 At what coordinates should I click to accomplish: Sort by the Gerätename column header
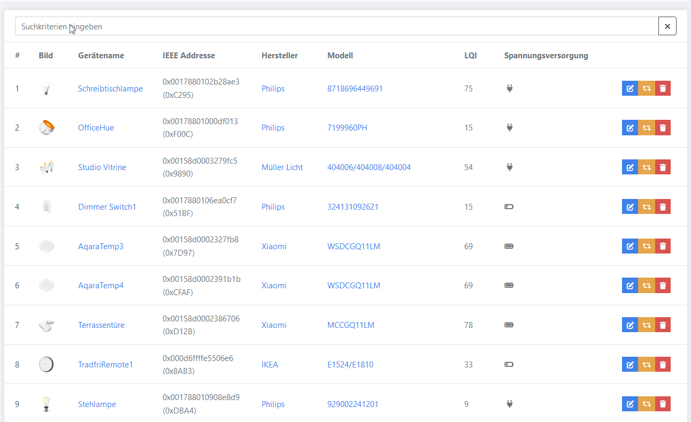coord(101,56)
